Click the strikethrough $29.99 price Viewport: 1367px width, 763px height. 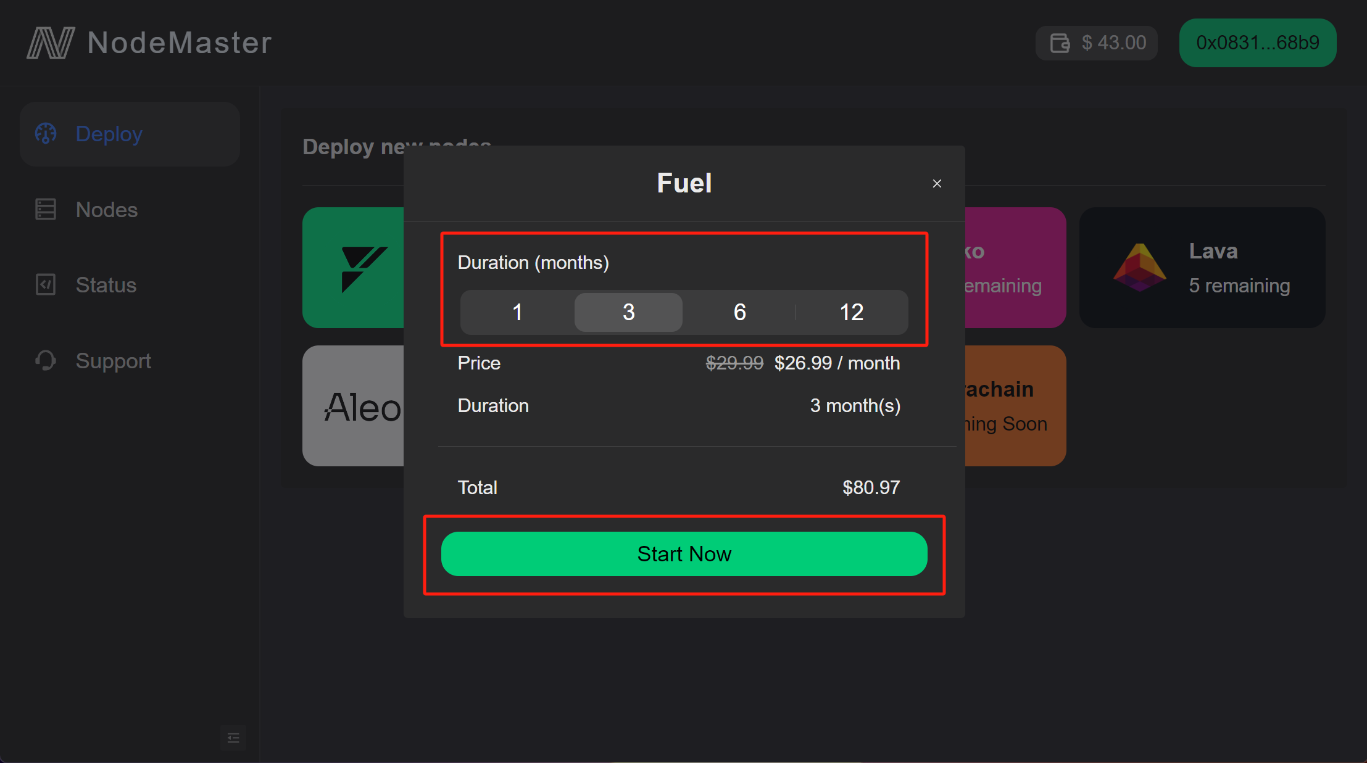pyautogui.click(x=734, y=363)
